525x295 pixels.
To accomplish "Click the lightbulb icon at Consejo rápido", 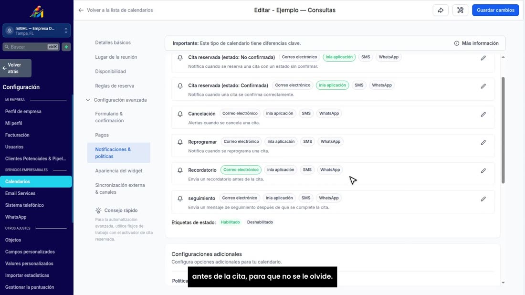I will [x=98, y=211].
